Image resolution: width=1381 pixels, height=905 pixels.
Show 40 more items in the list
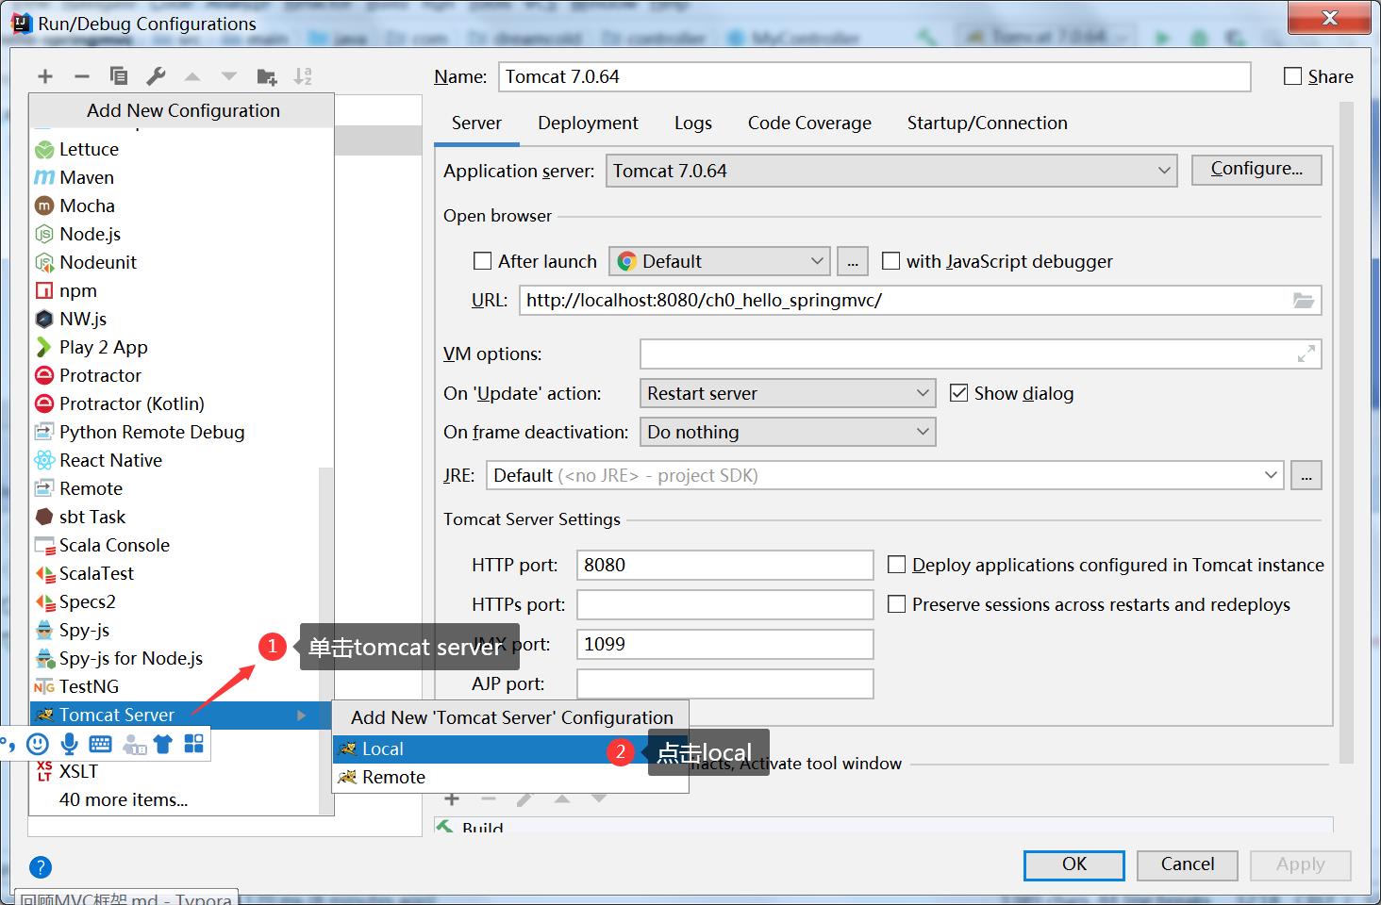124,799
